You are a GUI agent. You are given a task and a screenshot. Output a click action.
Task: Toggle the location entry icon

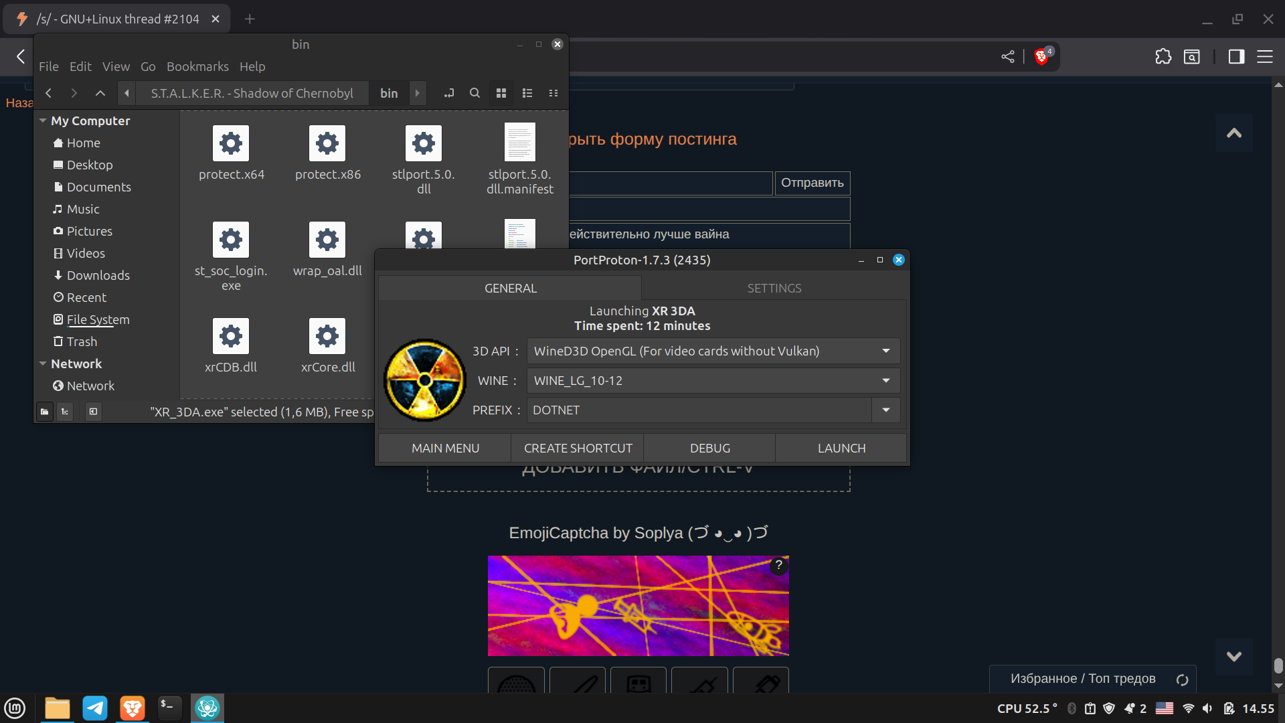point(448,93)
